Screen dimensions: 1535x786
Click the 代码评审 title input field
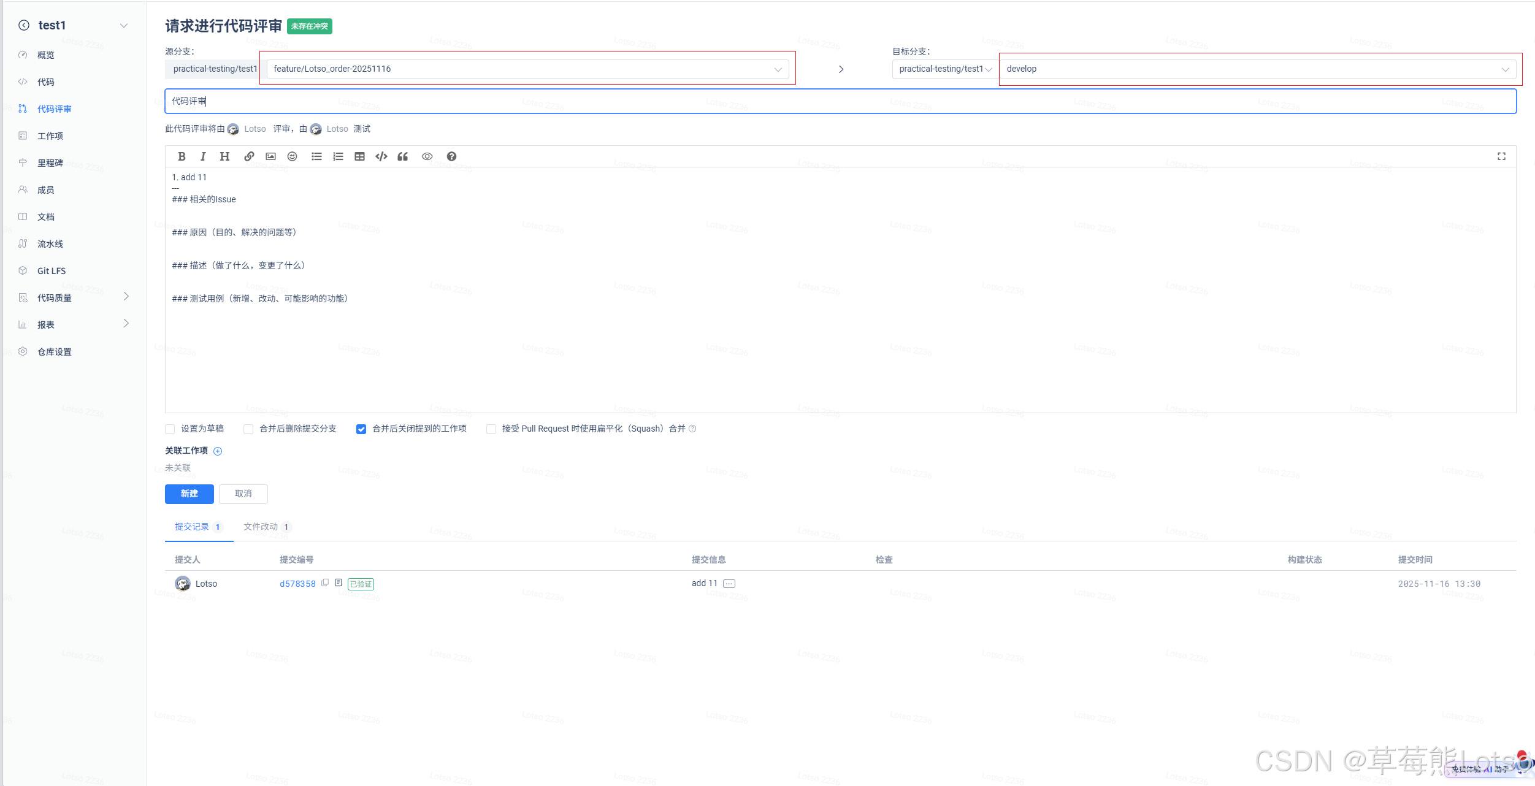pos(840,101)
